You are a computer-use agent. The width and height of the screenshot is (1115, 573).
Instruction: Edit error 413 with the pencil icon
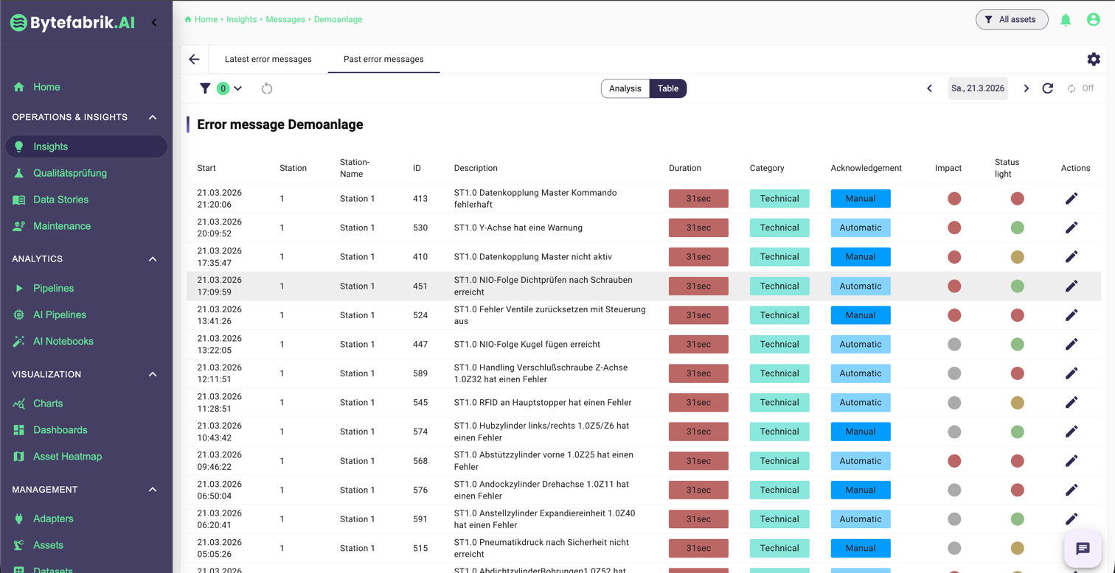[x=1071, y=198]
